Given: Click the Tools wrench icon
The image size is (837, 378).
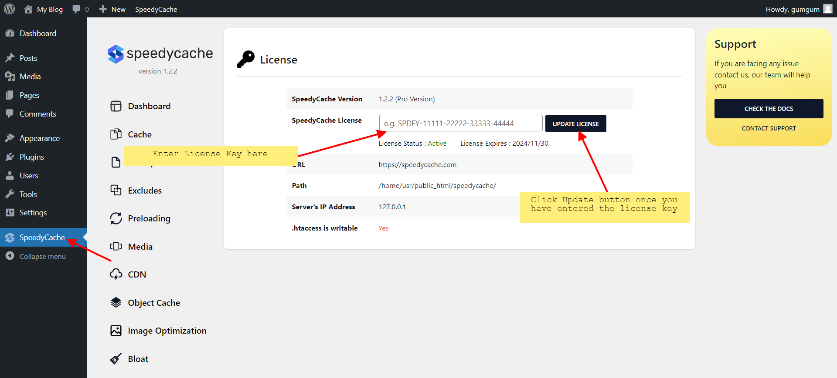Looking at the screenshot, I should pyautogui.click(x=10, y=194).
